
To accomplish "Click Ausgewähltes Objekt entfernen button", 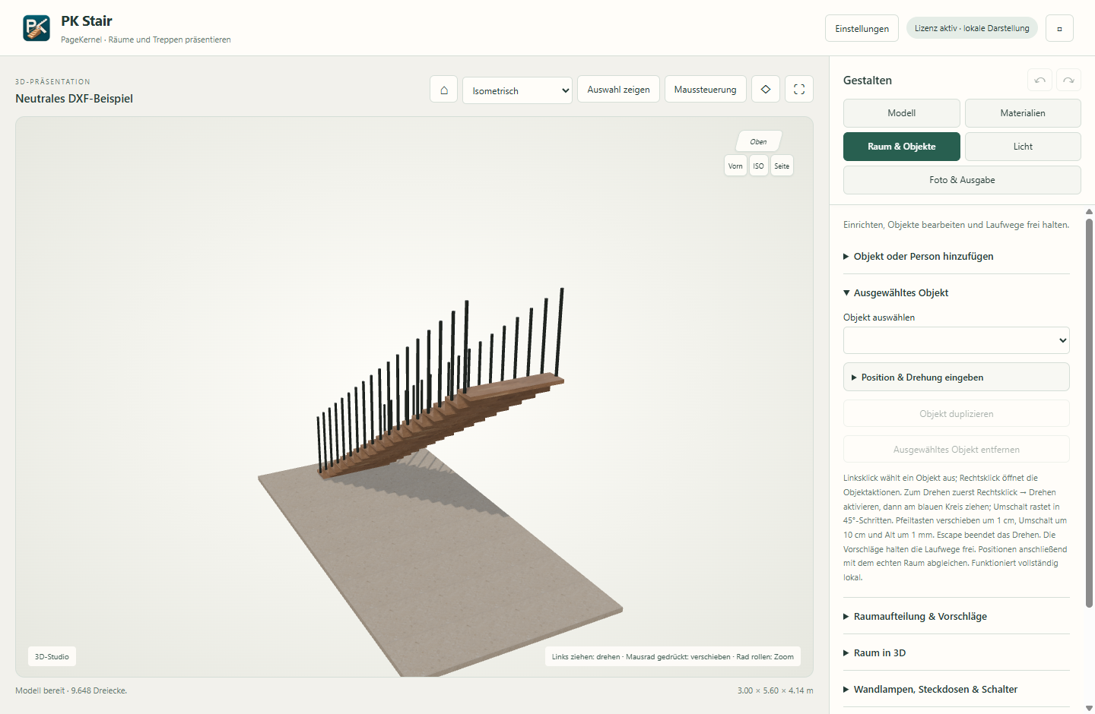I will pos(957,449).
